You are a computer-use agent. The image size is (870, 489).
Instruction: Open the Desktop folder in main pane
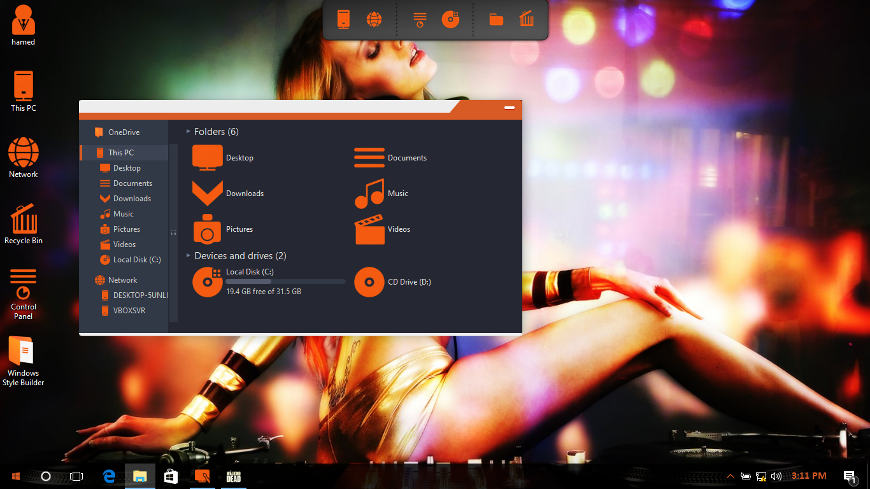pos(208,158)
